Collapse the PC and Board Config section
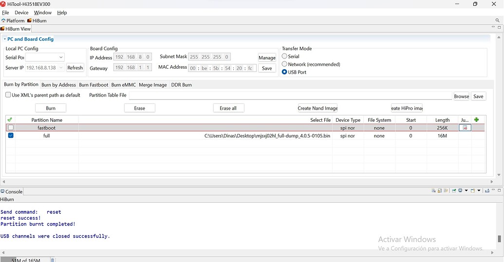The width and height of the screenshot is (504, 262). [5, 39]
